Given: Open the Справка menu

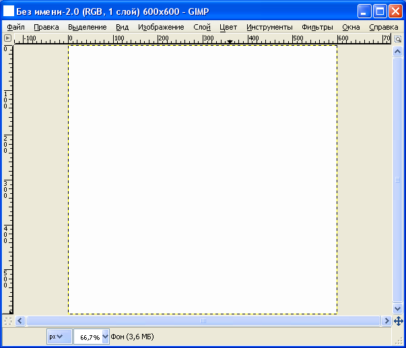Looking at the screenshot, I should [384, 27].
